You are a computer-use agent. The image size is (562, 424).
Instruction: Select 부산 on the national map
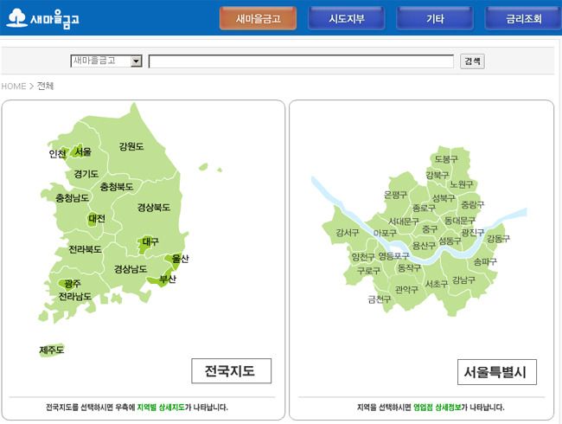click(168, 279)
